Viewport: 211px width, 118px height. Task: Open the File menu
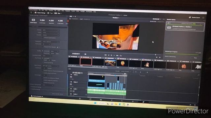(40, 10)
